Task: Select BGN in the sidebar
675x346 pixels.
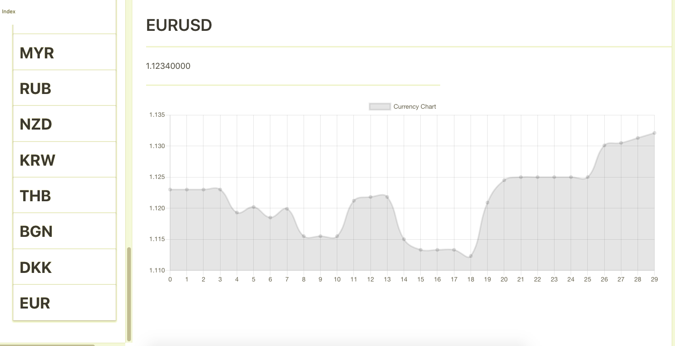Action: click(x=36, y=232)
